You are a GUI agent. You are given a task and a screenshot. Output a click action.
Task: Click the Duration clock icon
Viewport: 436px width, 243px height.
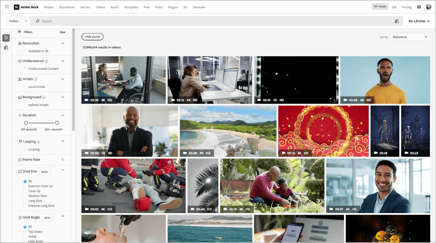(20, 115)
